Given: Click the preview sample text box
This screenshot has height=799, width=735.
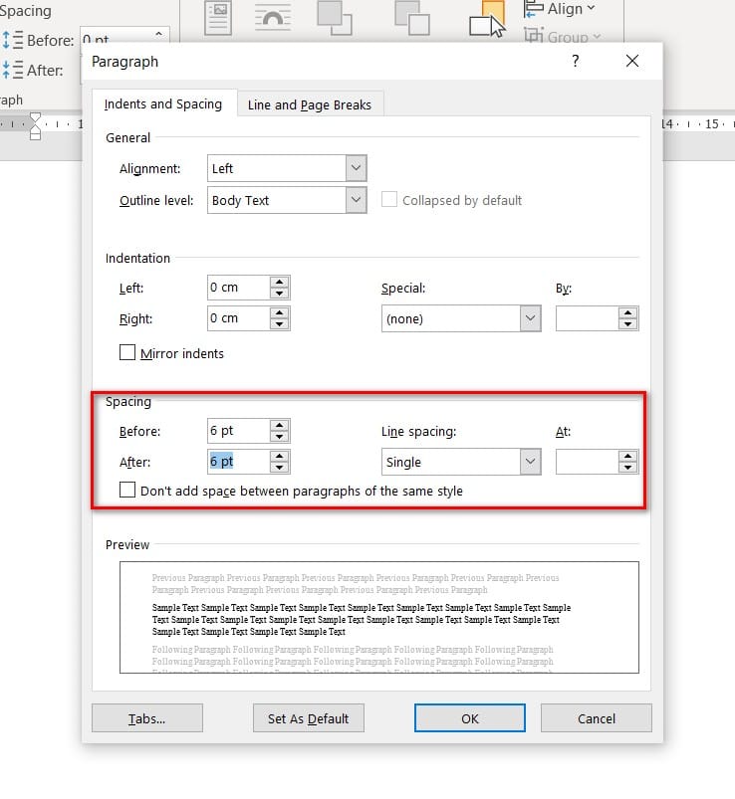Looking at the screenshot, I should click(x=379, y=618).
